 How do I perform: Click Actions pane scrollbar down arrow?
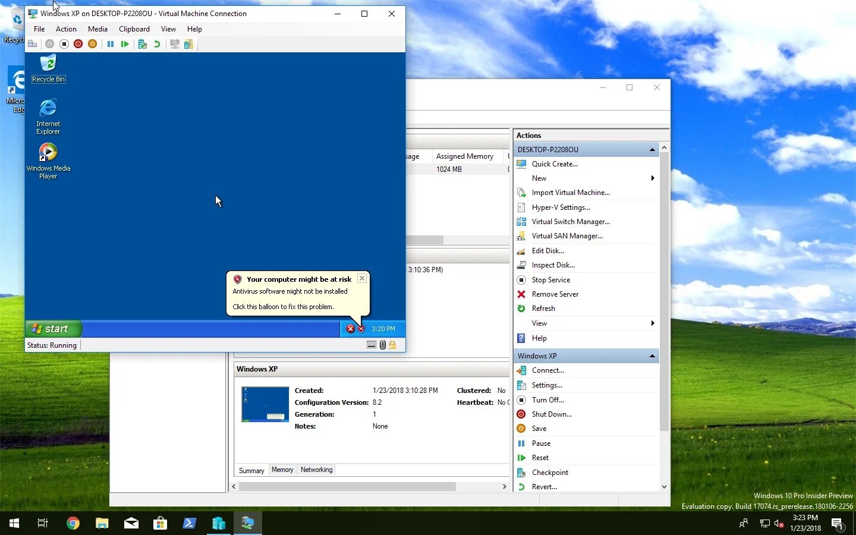[664, 486]
